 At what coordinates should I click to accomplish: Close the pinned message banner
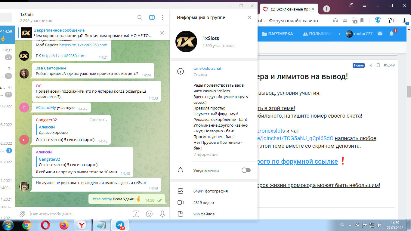click(x=162, y=33)
